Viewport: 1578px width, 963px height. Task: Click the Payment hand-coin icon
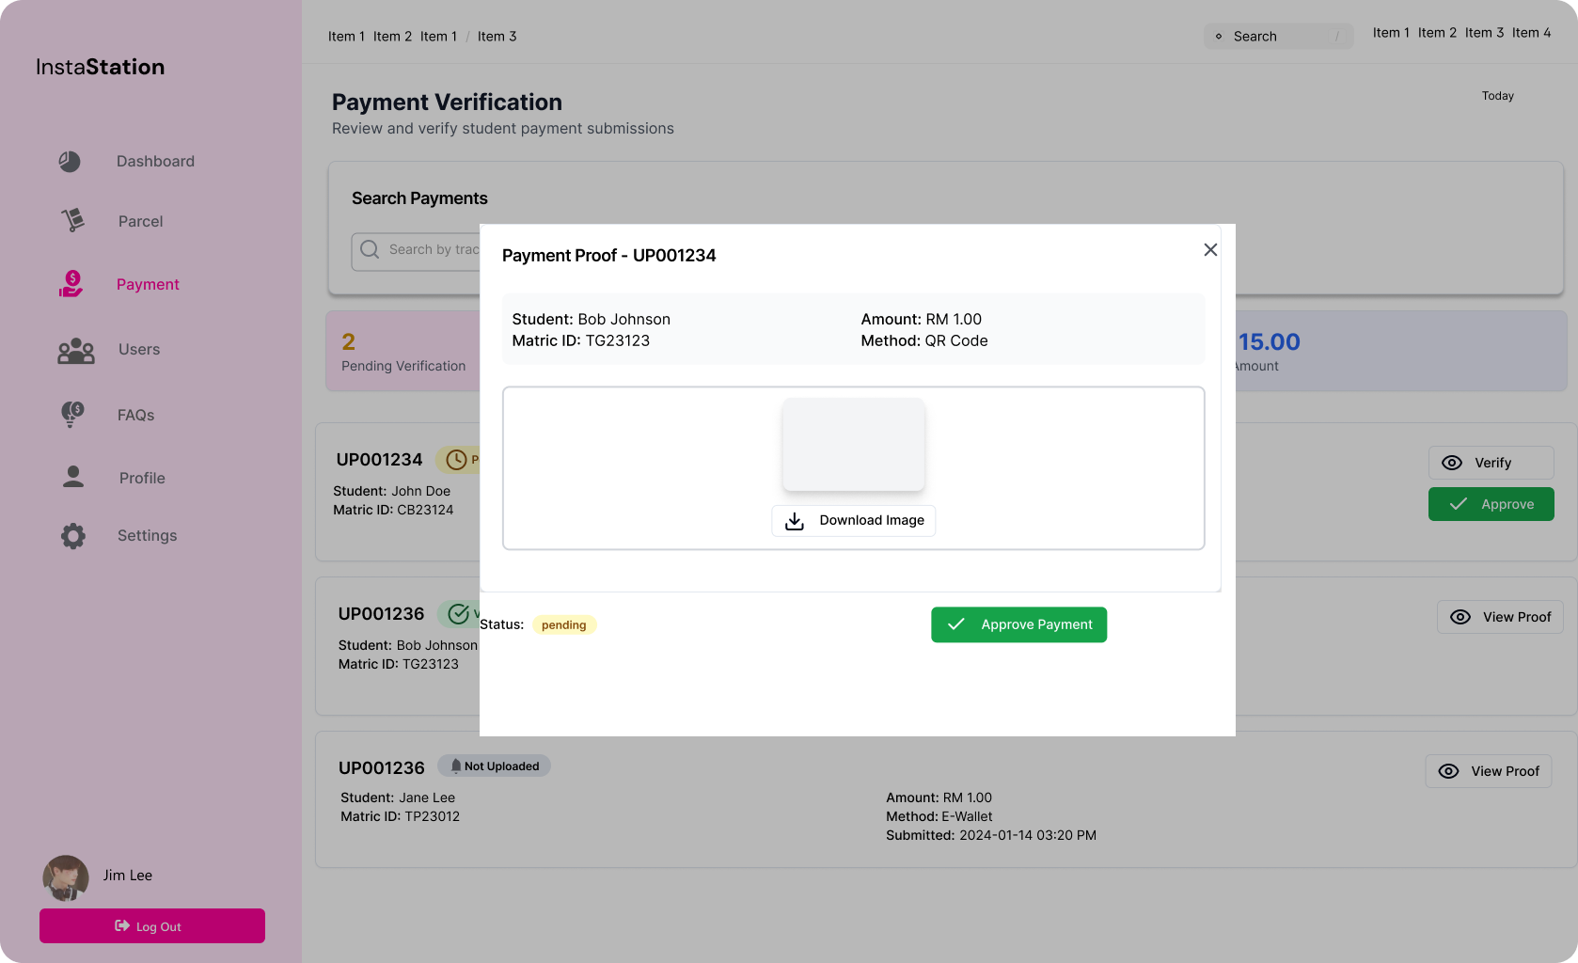tap(71, 284)
